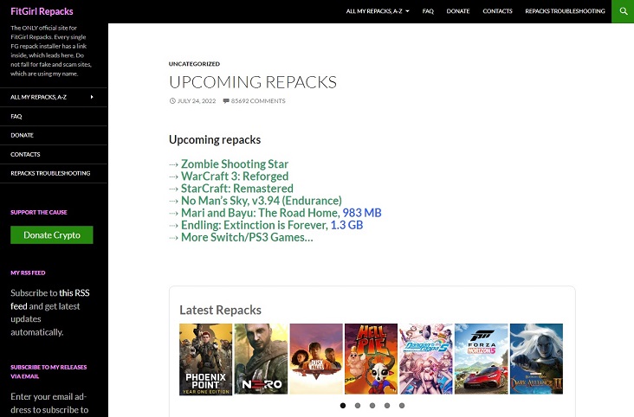Click the 'Latest Repacks' heading

click(x=220, y=310)
